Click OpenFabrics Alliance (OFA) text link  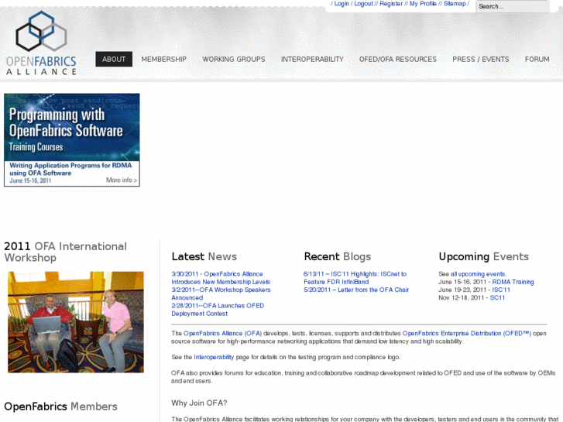coord(222,333)
